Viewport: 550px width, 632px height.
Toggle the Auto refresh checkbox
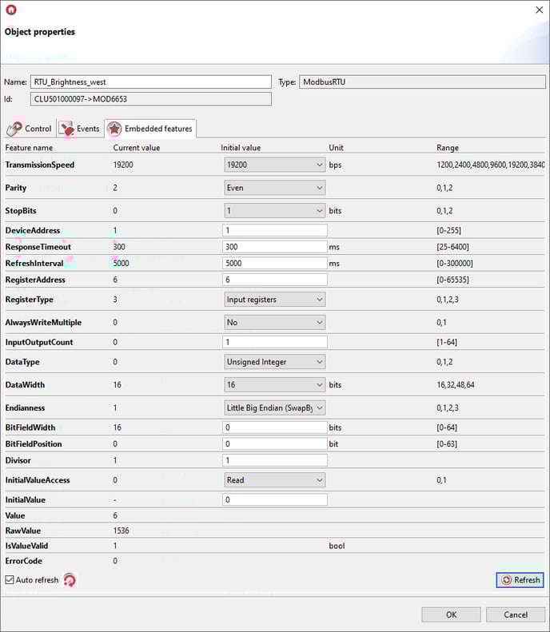pyautogui.click(x=10, y=580)
